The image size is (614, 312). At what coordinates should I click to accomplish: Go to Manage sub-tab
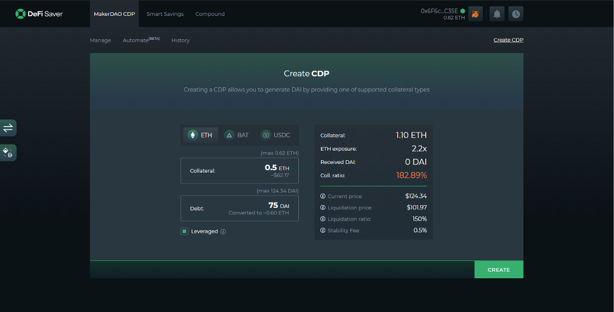100,40
